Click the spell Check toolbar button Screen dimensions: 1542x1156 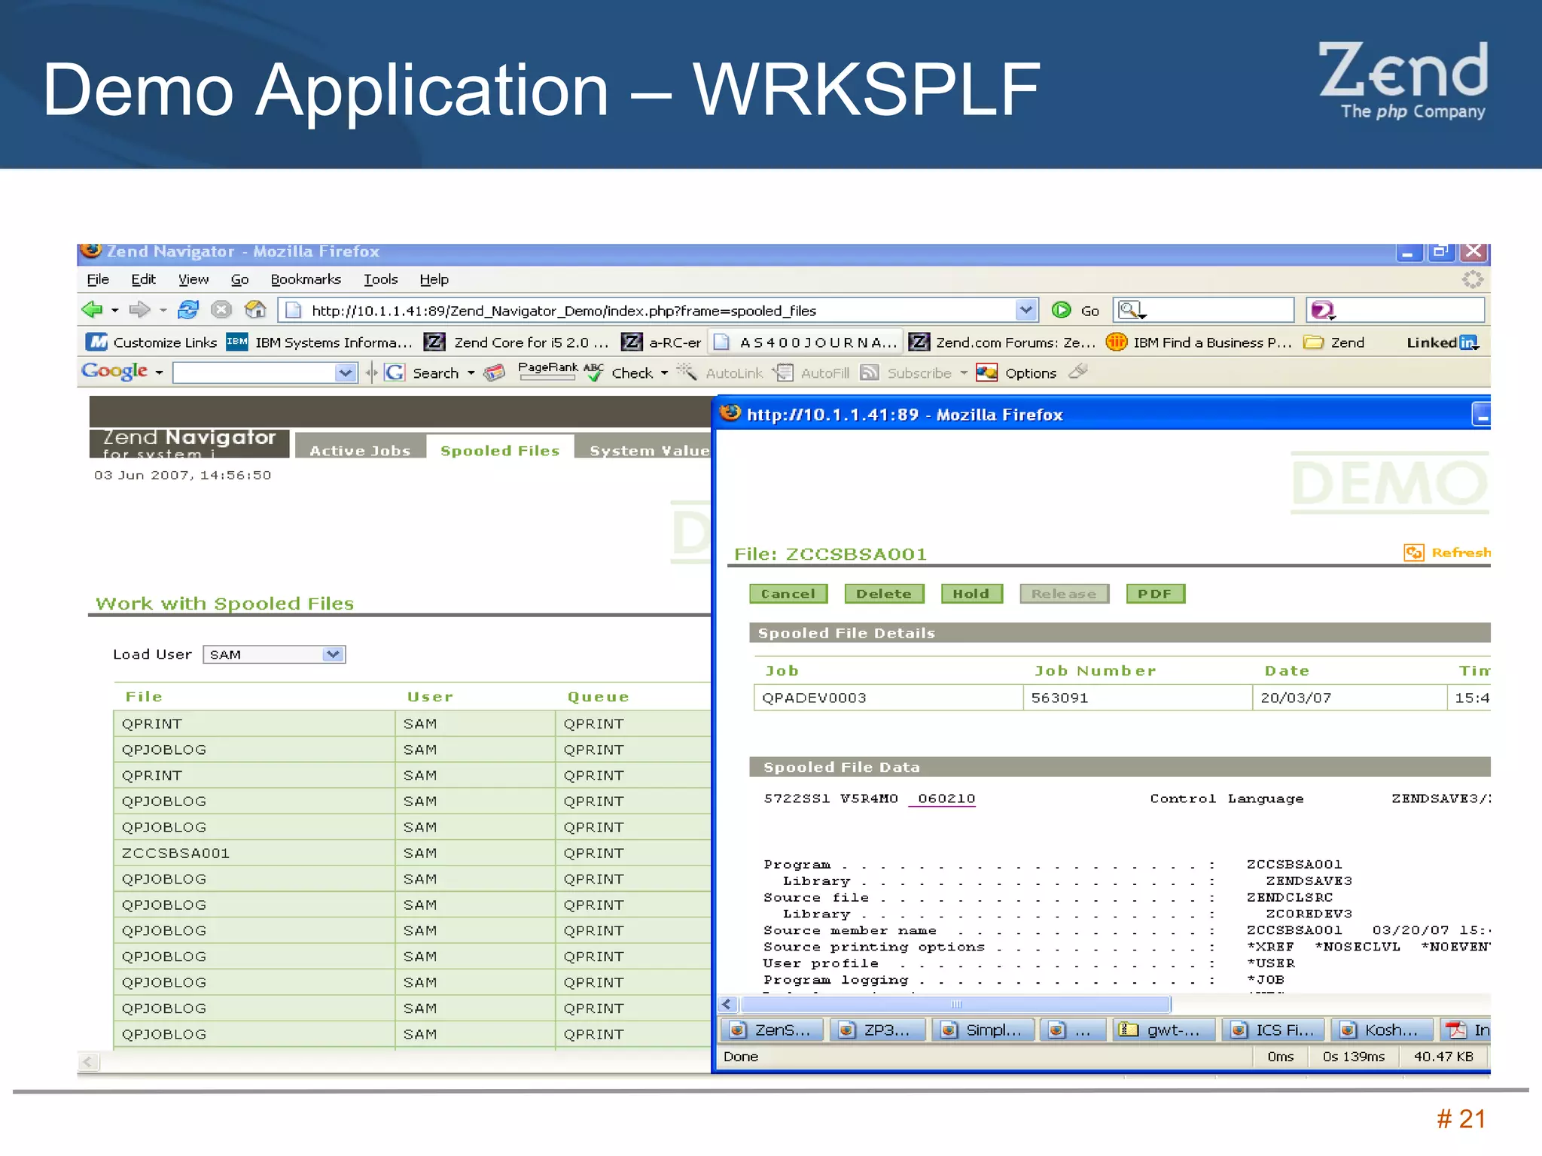pos(620,373)
